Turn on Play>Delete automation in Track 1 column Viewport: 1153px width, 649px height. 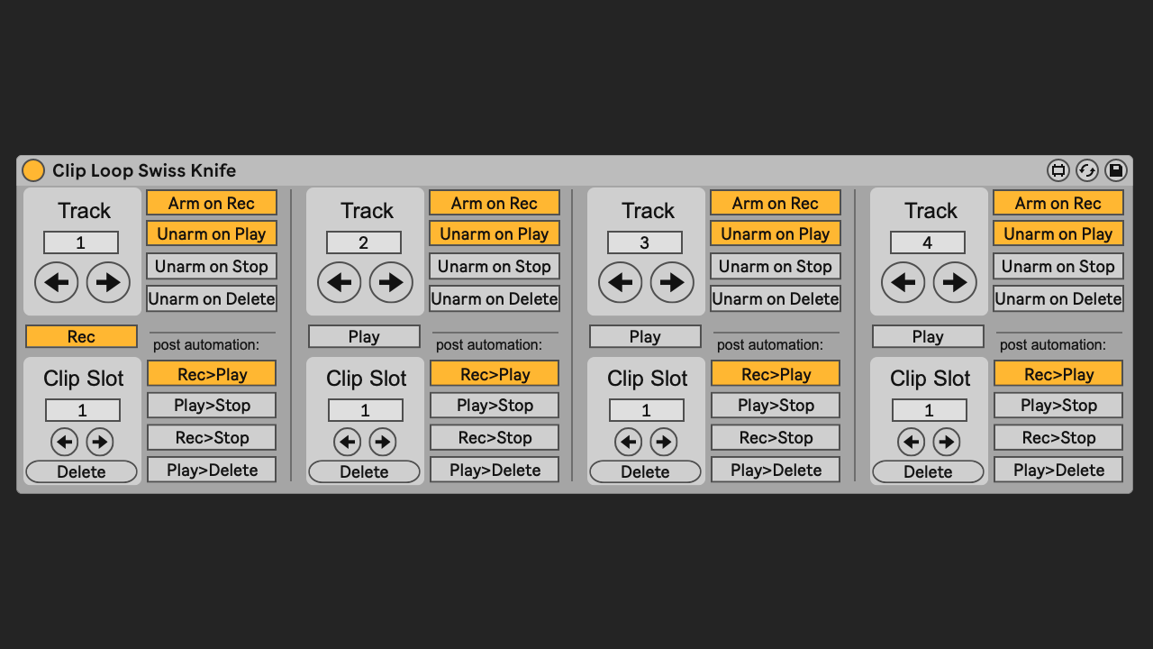(x=212, y=470)
